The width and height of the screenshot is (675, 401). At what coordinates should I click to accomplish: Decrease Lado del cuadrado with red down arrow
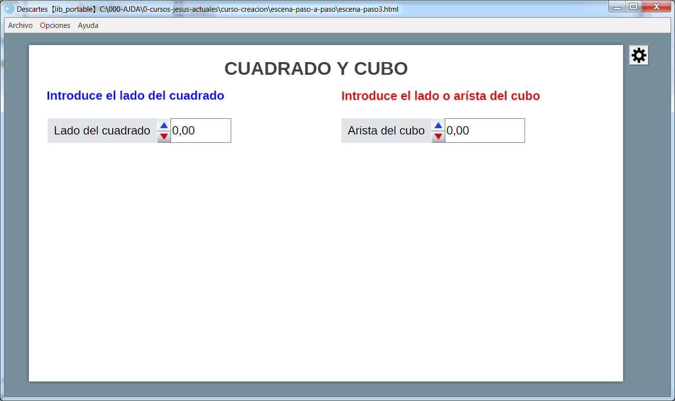click(164, 136)
